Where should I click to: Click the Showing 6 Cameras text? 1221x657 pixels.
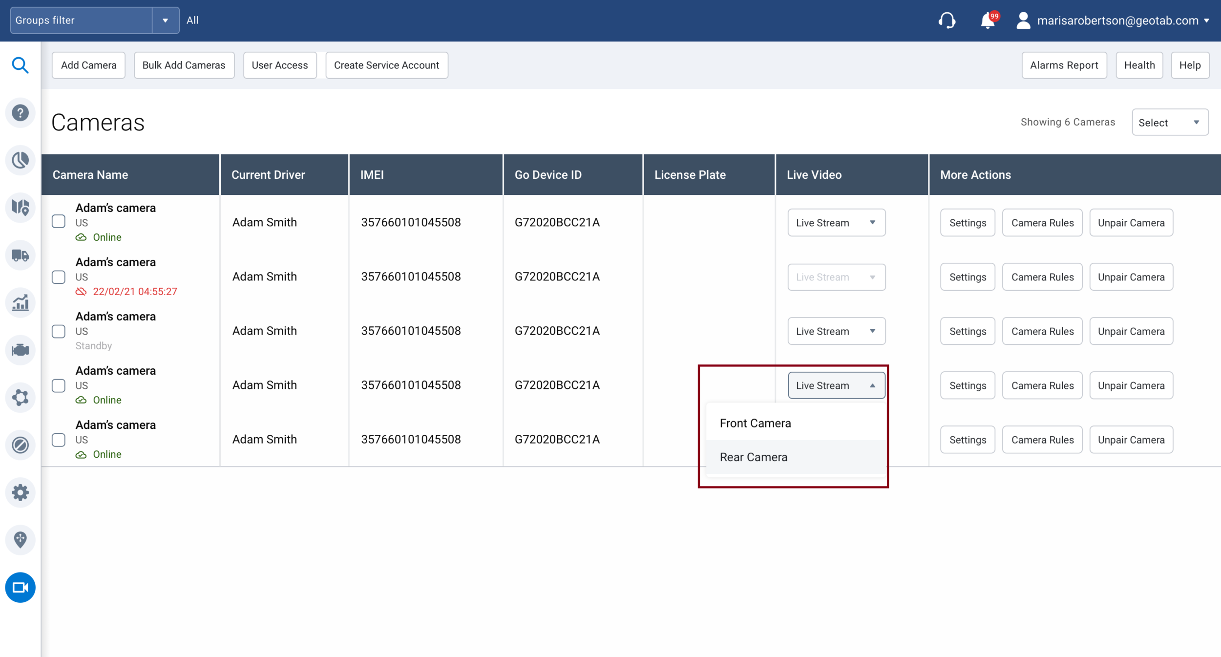[1068, 122]
